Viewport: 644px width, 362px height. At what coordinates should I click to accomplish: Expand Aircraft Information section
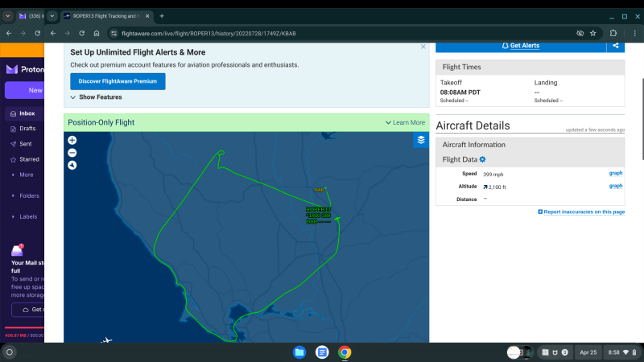coord(530,145)
